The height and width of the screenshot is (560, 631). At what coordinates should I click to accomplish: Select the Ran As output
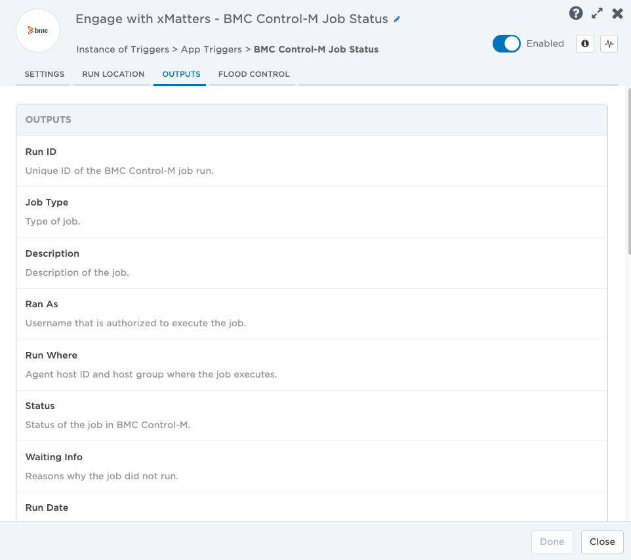pos(312,314)
